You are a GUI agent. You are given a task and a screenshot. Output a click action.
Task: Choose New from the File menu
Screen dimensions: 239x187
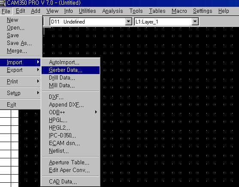[21, 20]
